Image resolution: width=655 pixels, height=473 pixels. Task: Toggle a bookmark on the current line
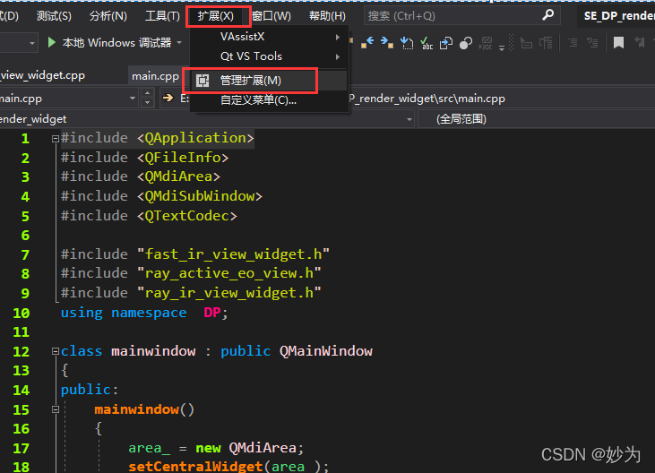click(x=618, y=43)
